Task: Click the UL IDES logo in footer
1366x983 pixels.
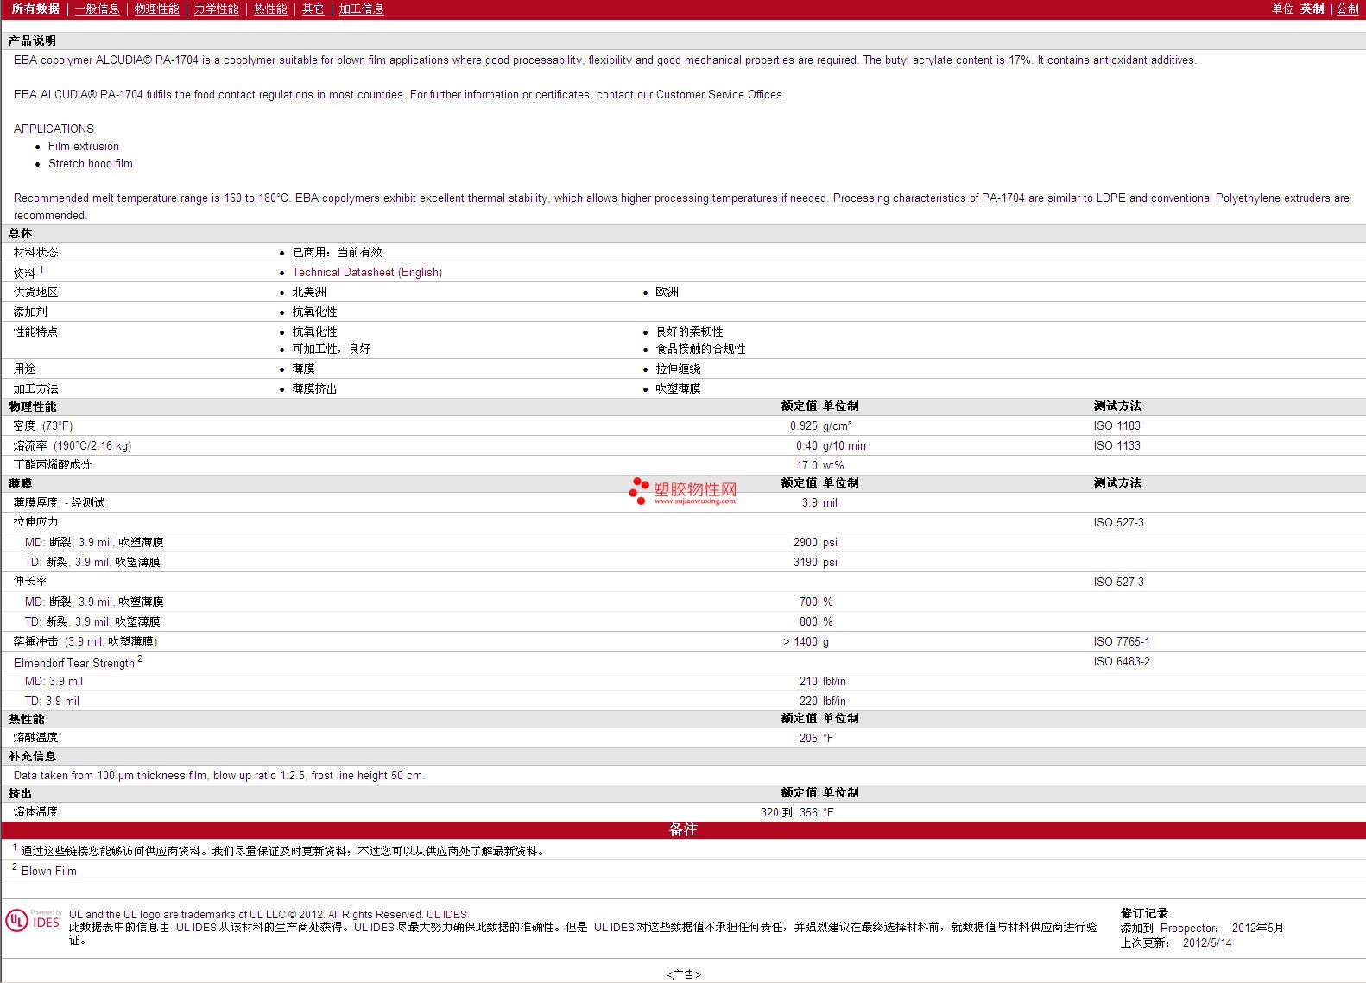Action: 33,921
